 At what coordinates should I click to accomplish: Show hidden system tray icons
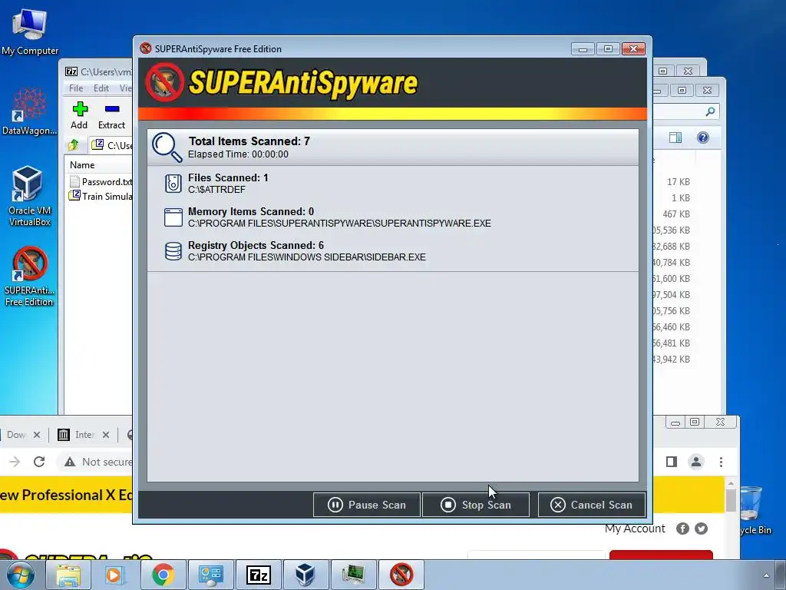click(x=766, y=575)
